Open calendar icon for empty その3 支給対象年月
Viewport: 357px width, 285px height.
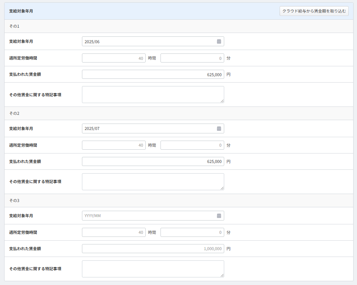219,216
